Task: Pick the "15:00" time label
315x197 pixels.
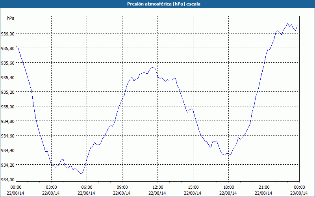Action: (x=193, y=188)
